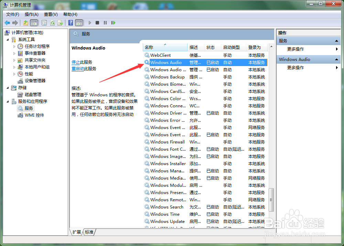Viewport: 344px width, 246px height.
Task: Switch to the 标准 tab
Action: coord(89,232)
